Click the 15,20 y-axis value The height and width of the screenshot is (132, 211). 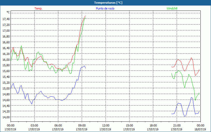[x=6, y=83]
